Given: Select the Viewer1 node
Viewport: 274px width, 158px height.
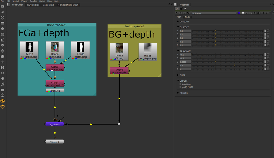Looking at the screenshot, I should pos(55,142).
